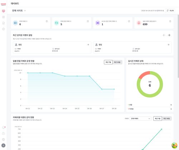Select 최근 30일 in event detection chart

[166, 118]
